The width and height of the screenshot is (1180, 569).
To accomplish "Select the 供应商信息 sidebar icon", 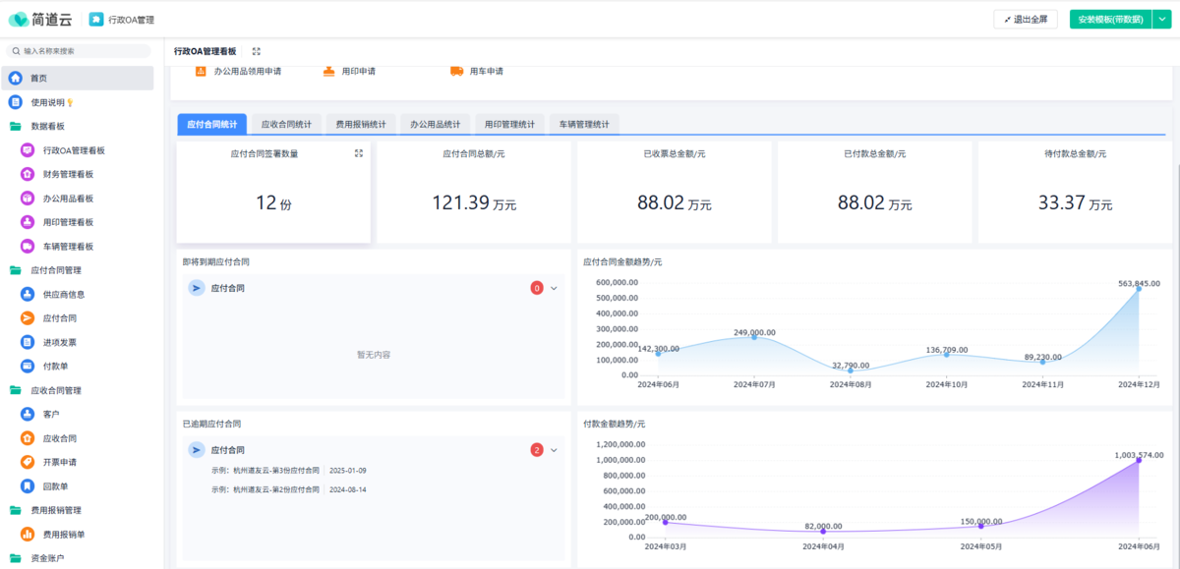I will pos(28,295).
